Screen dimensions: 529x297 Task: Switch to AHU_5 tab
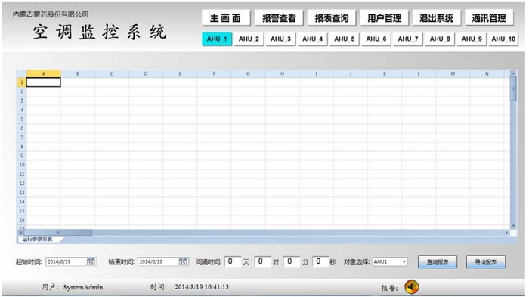click(x=345, y=39)
